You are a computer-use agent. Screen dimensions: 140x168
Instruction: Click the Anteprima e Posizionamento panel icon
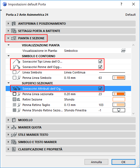click(x=14, y=24)
